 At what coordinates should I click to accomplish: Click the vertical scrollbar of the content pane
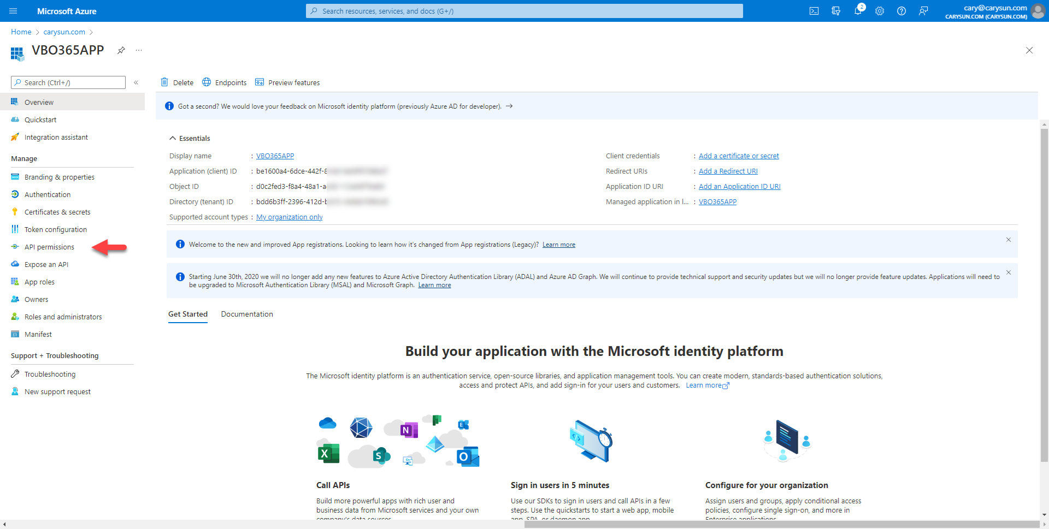1044,295
